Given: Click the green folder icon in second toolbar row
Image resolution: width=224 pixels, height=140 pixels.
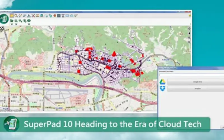Looking at the screenshot, I should 12,21.
